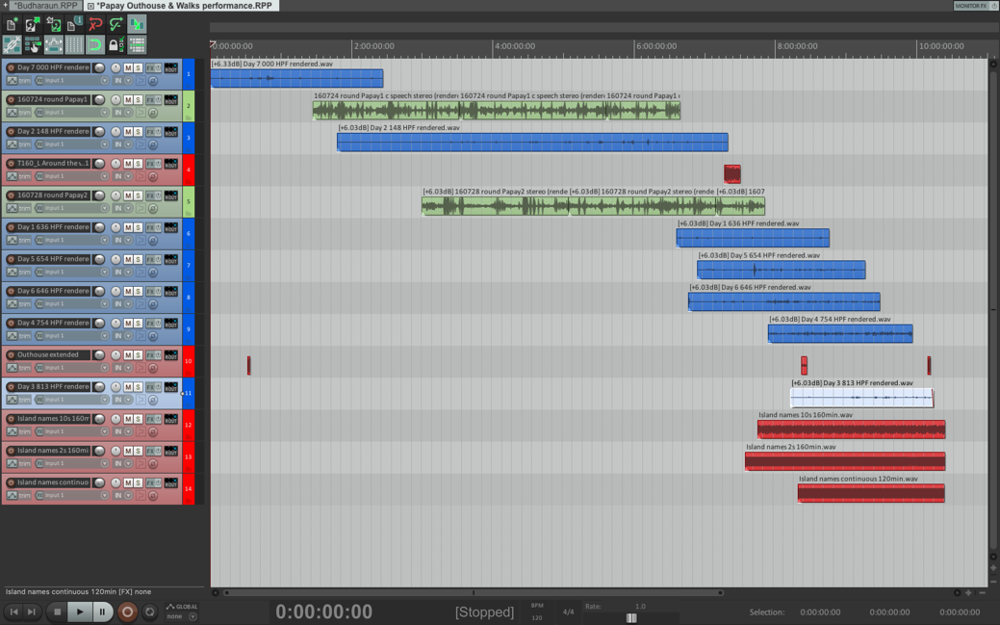Switch to the Budharaun.RPP project tab
This screenshot has height=625, width=1000.
tap(44, 6)
